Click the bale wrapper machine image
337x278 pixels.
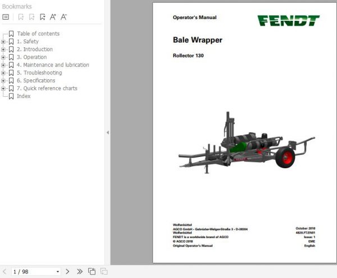[x=247, y=143]
